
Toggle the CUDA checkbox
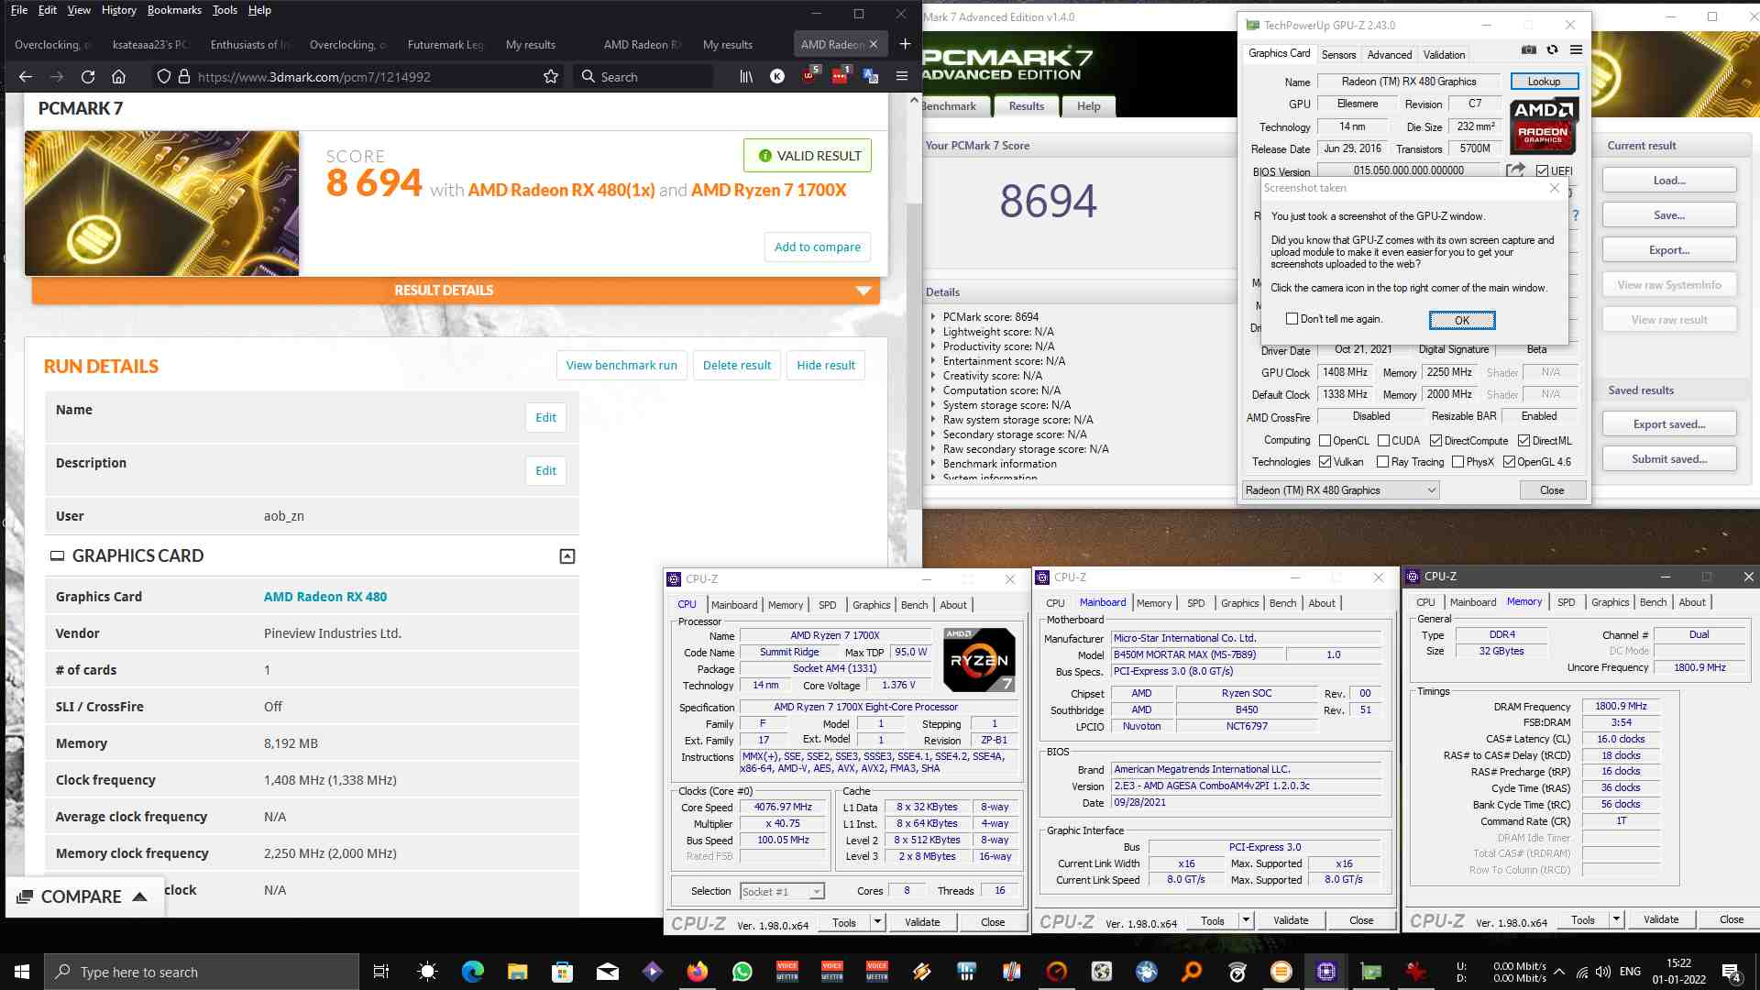1383,441
